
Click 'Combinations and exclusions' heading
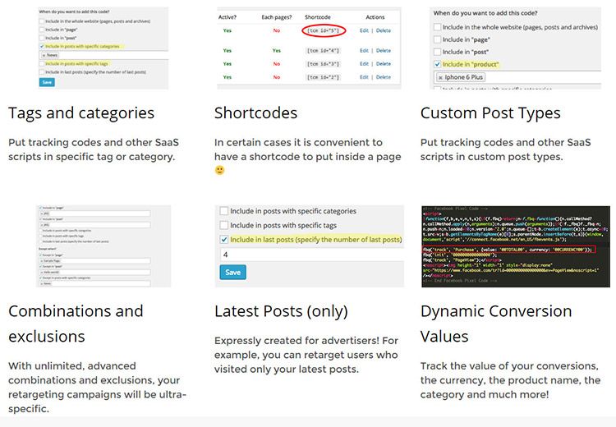pyautogui.click(x=76, y=324)
